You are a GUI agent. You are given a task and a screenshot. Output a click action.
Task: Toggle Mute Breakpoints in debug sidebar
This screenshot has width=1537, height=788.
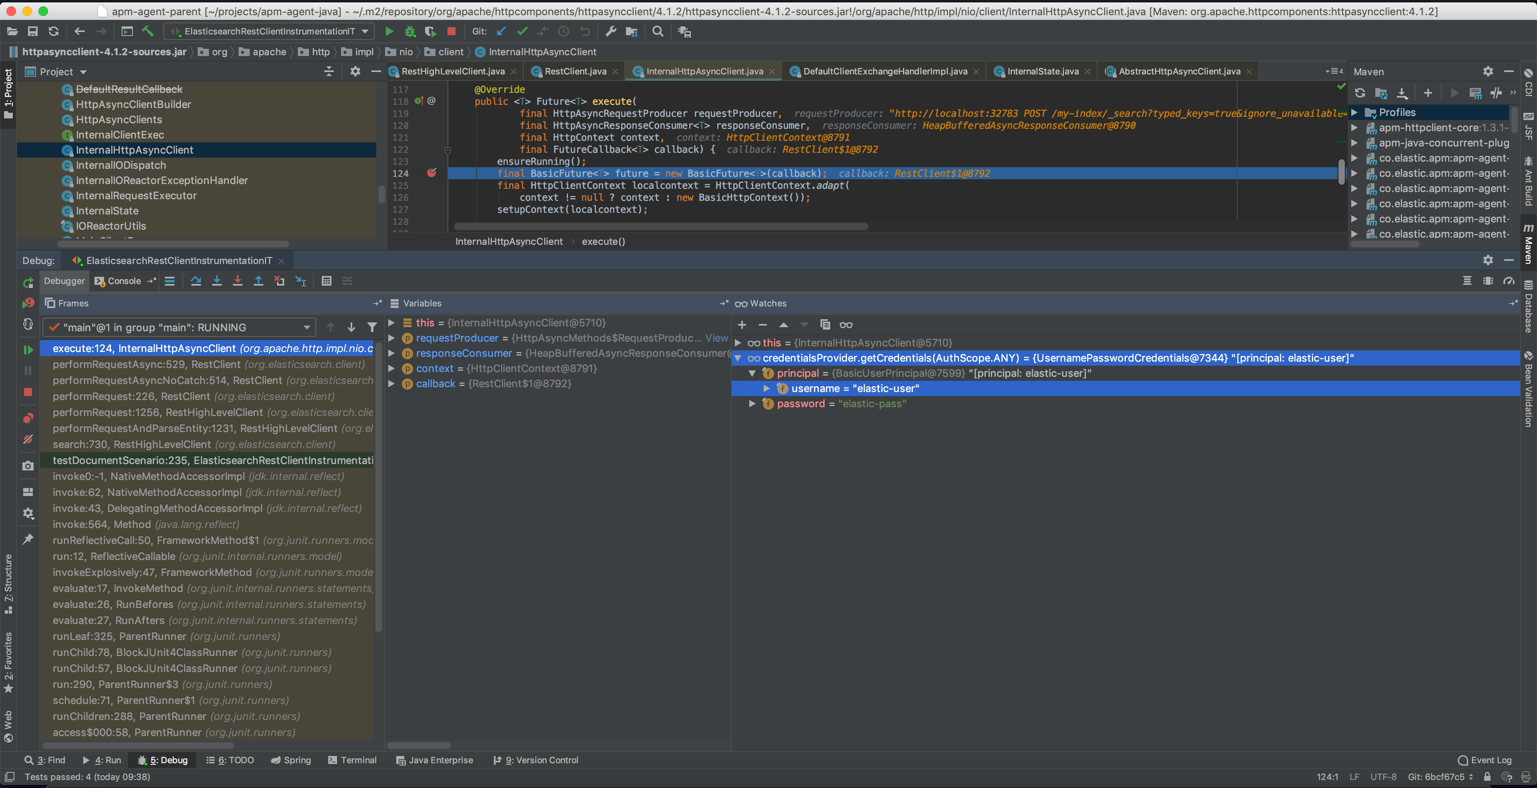tap(28, 440)
